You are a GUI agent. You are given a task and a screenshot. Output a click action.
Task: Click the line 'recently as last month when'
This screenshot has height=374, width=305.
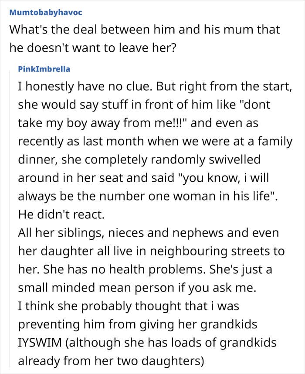[x=155, y=141]
